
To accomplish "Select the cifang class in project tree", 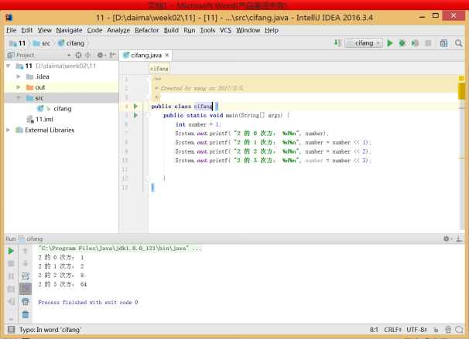I will click(x=62, y=109).
